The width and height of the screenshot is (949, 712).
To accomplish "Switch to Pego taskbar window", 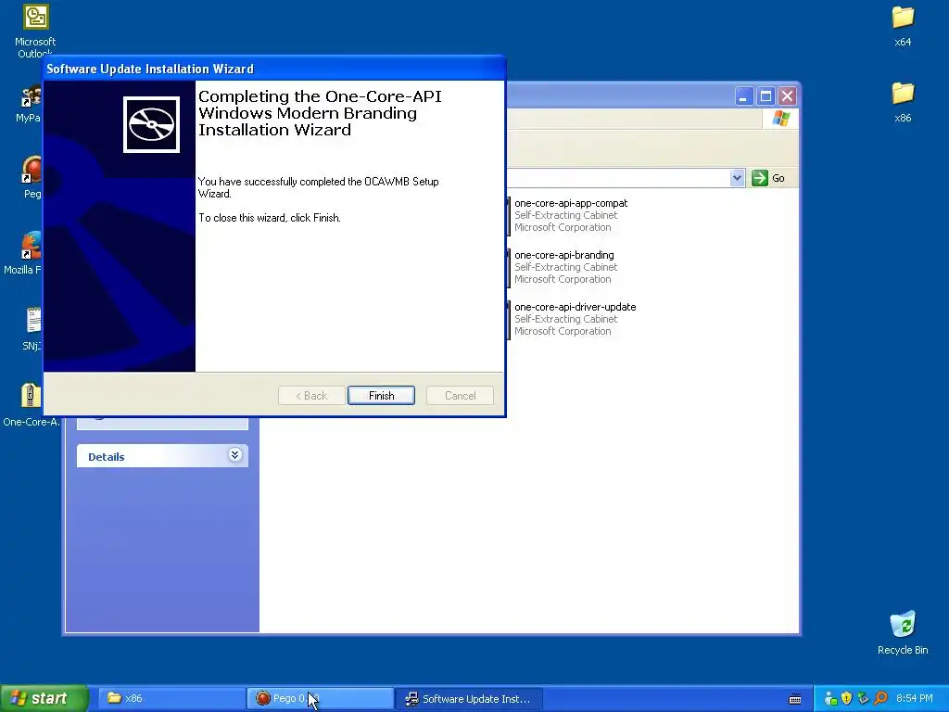I will click(320, 698).
